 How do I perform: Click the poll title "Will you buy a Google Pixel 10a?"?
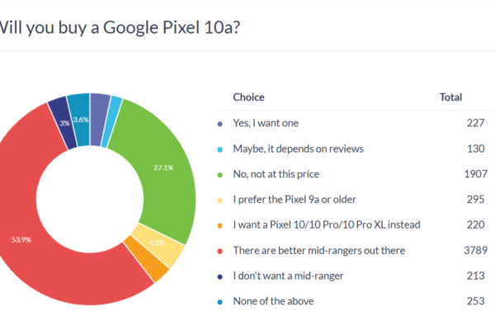(124, 29)
